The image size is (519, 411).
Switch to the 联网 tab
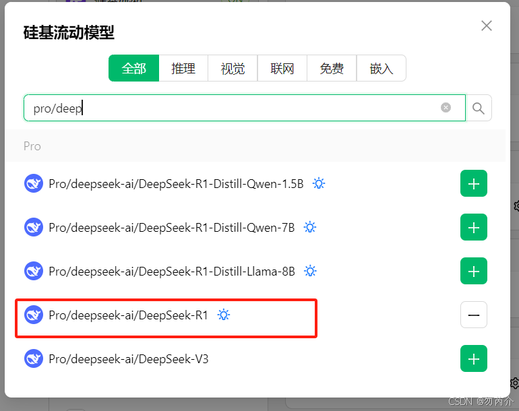pos(282,68)
